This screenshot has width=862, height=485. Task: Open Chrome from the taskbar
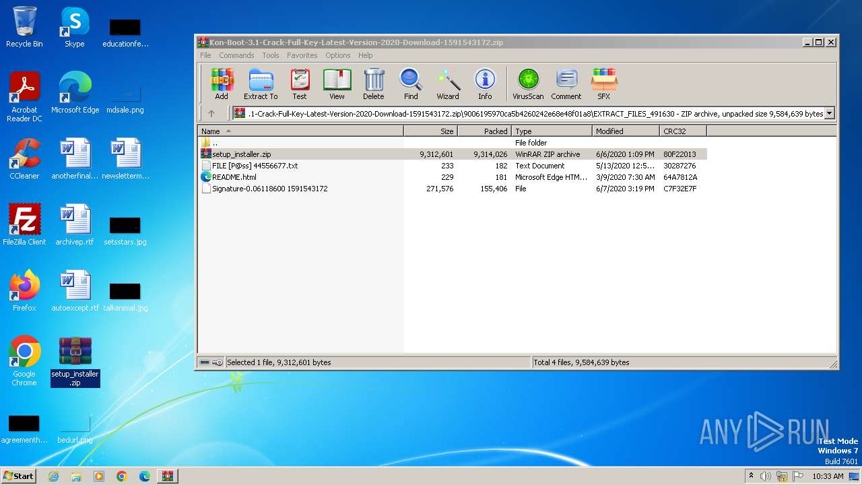(x=122, y=476)
